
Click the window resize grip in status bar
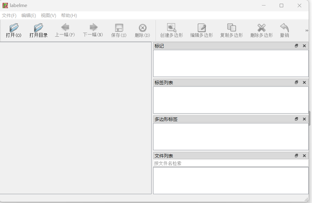[x=306, y=199]
